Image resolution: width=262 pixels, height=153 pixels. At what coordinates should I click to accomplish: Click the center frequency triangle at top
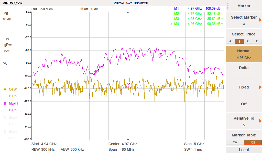(x=128, y=12)
